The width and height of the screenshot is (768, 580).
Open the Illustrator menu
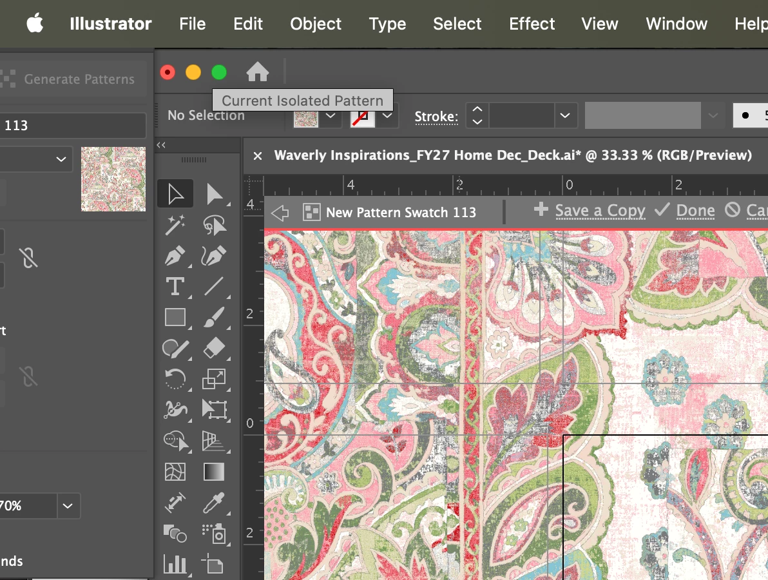tap(111, 23)
